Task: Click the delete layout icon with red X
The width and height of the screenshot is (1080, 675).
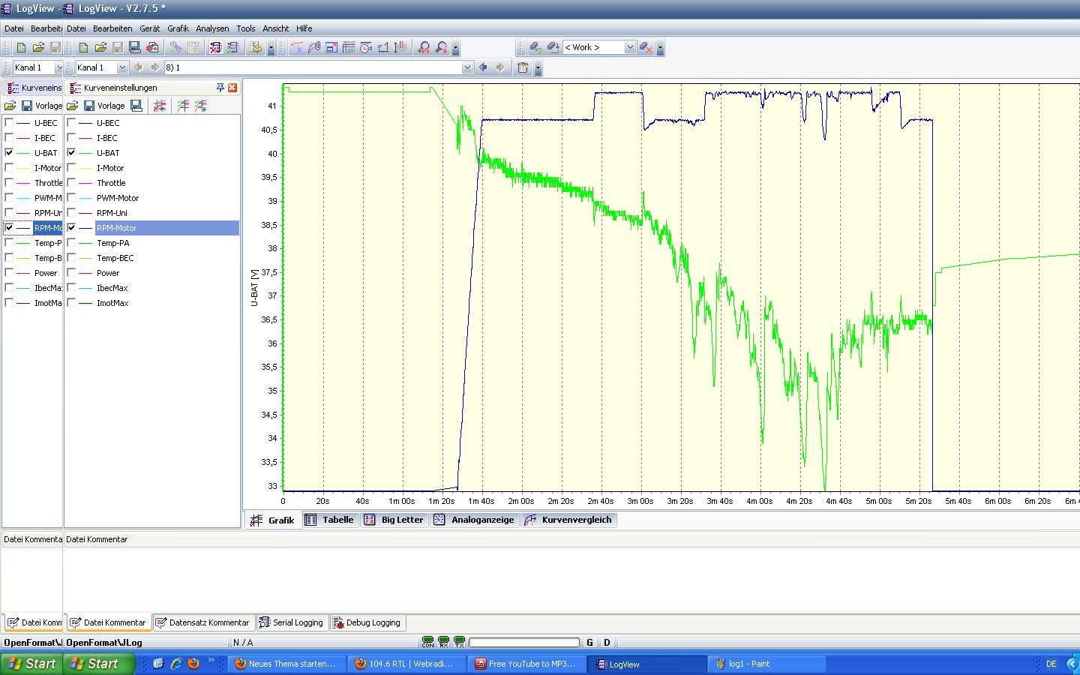Action: click(x=646, y=47)
